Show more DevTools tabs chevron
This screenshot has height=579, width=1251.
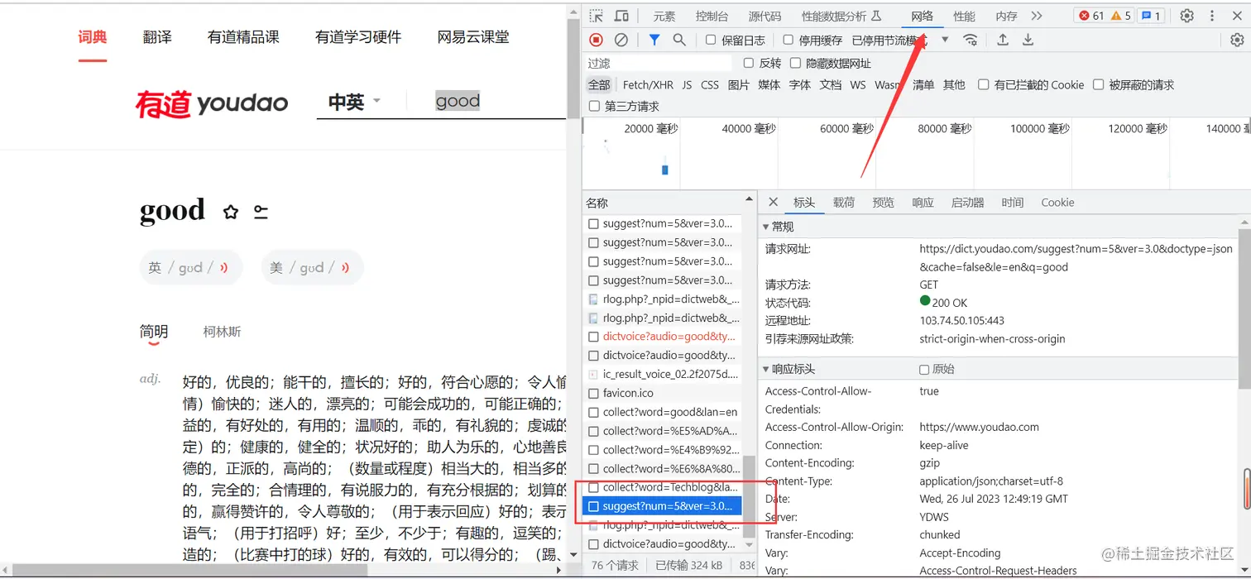click(1036, 16)
